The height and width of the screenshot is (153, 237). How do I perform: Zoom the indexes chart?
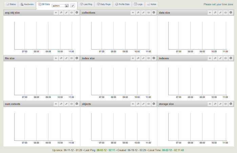tap(215, 58)
